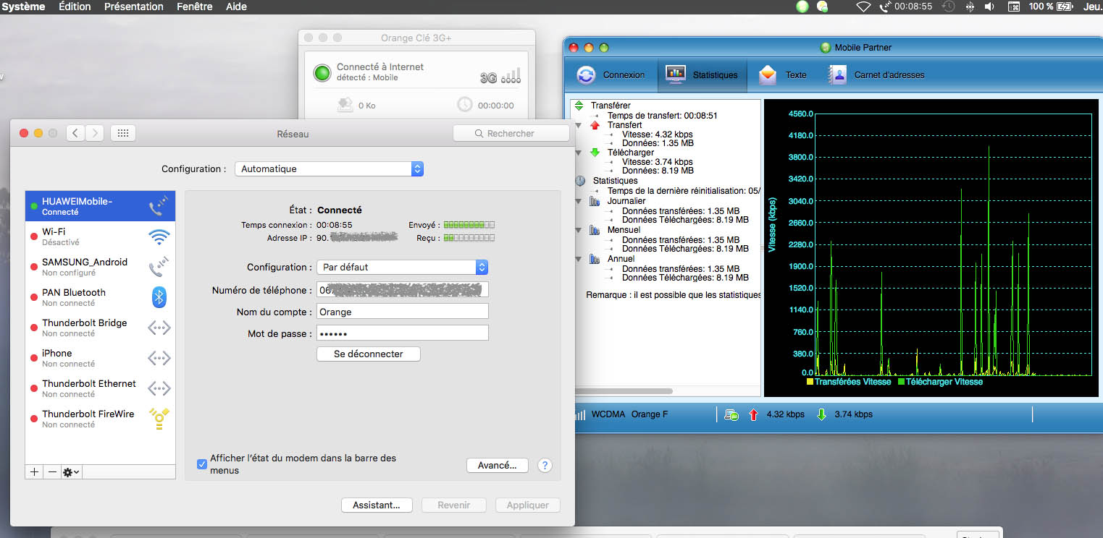Screen dimensions: 1103x538
Task: Click the Mot de passe field
Action: [403, 333]
